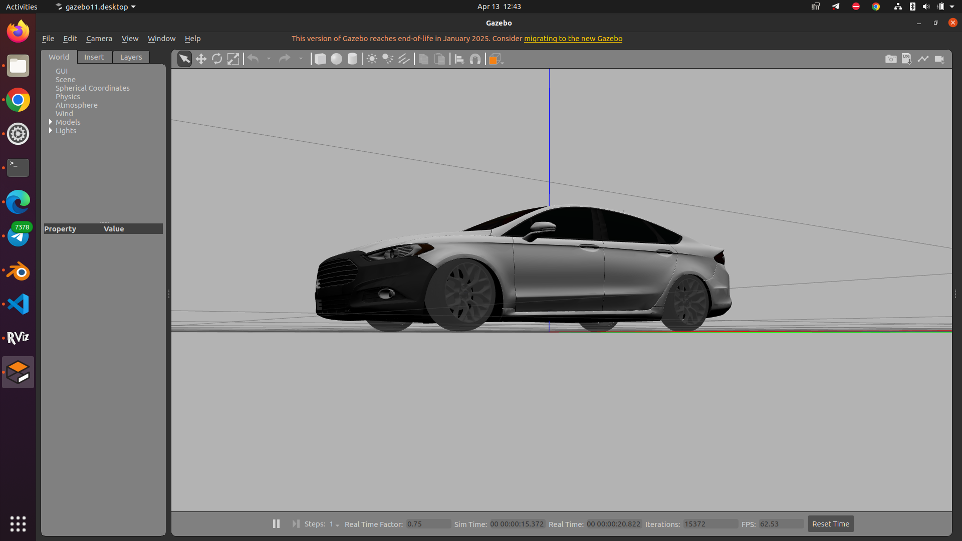
Task: Open the Edit menu
Action: (70, 39)
